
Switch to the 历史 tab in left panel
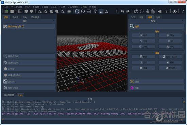25,17
